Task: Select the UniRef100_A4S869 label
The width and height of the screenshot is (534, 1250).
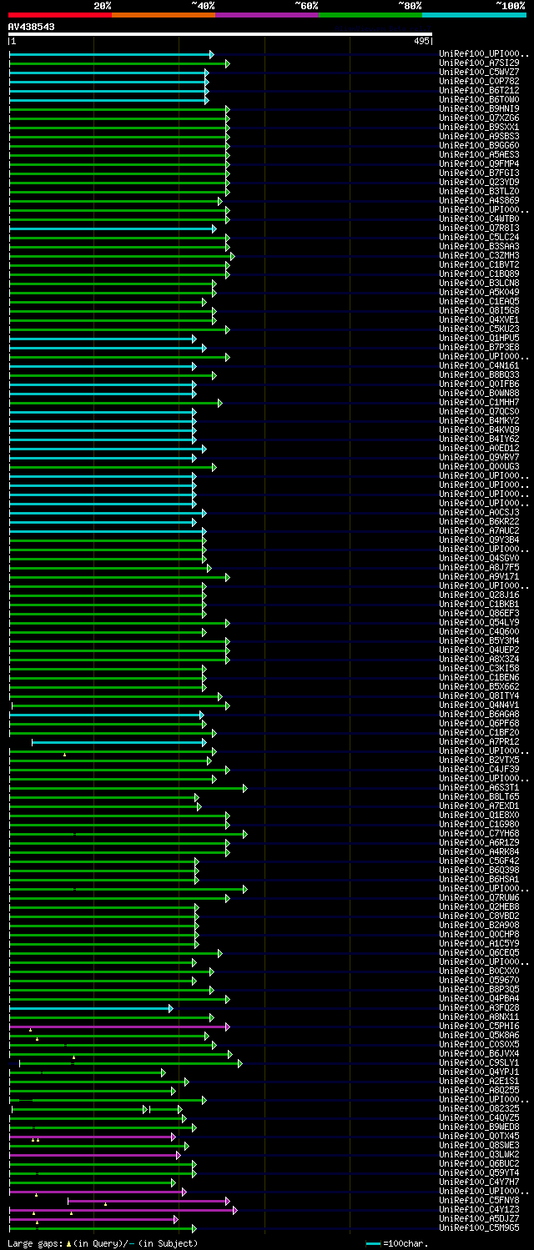Action: point(479,200)
